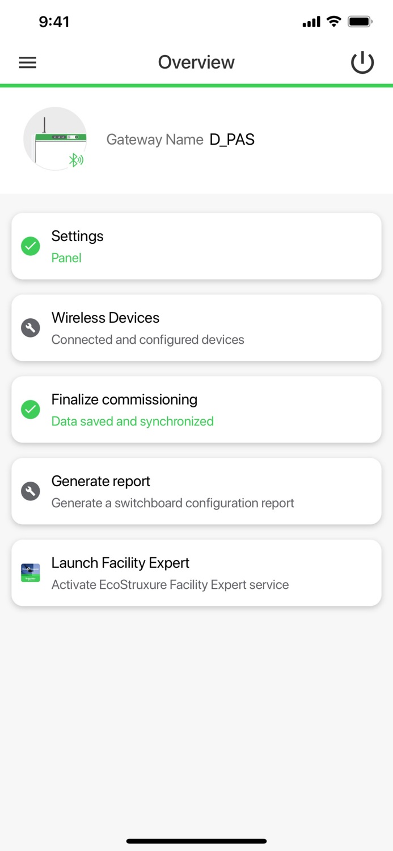Tap the wrench icon for Generate report
393x851 pixels.
[x=30, y=491]
